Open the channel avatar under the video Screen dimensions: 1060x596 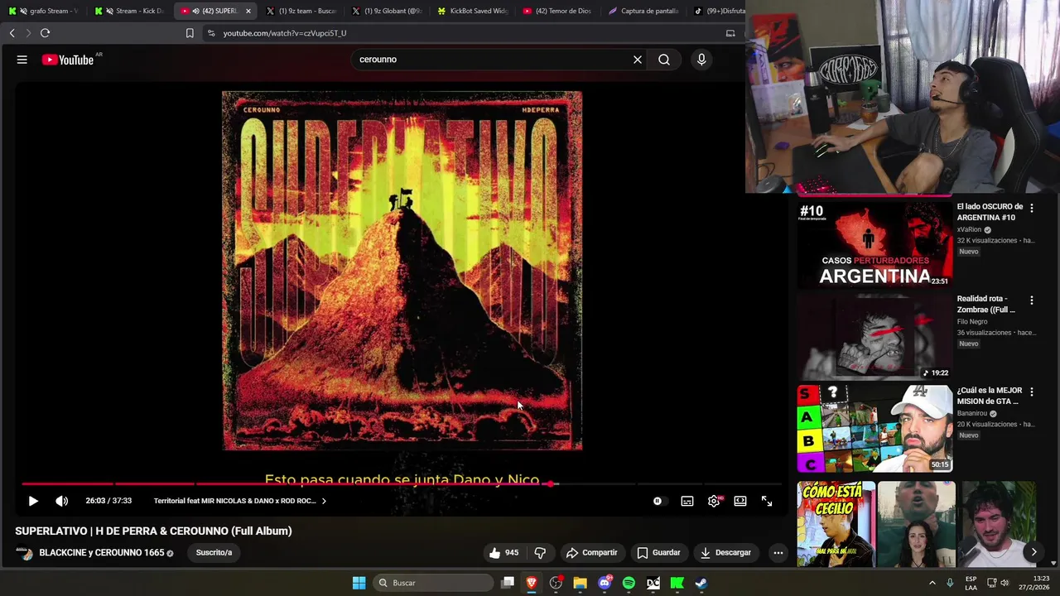(24, 553)
